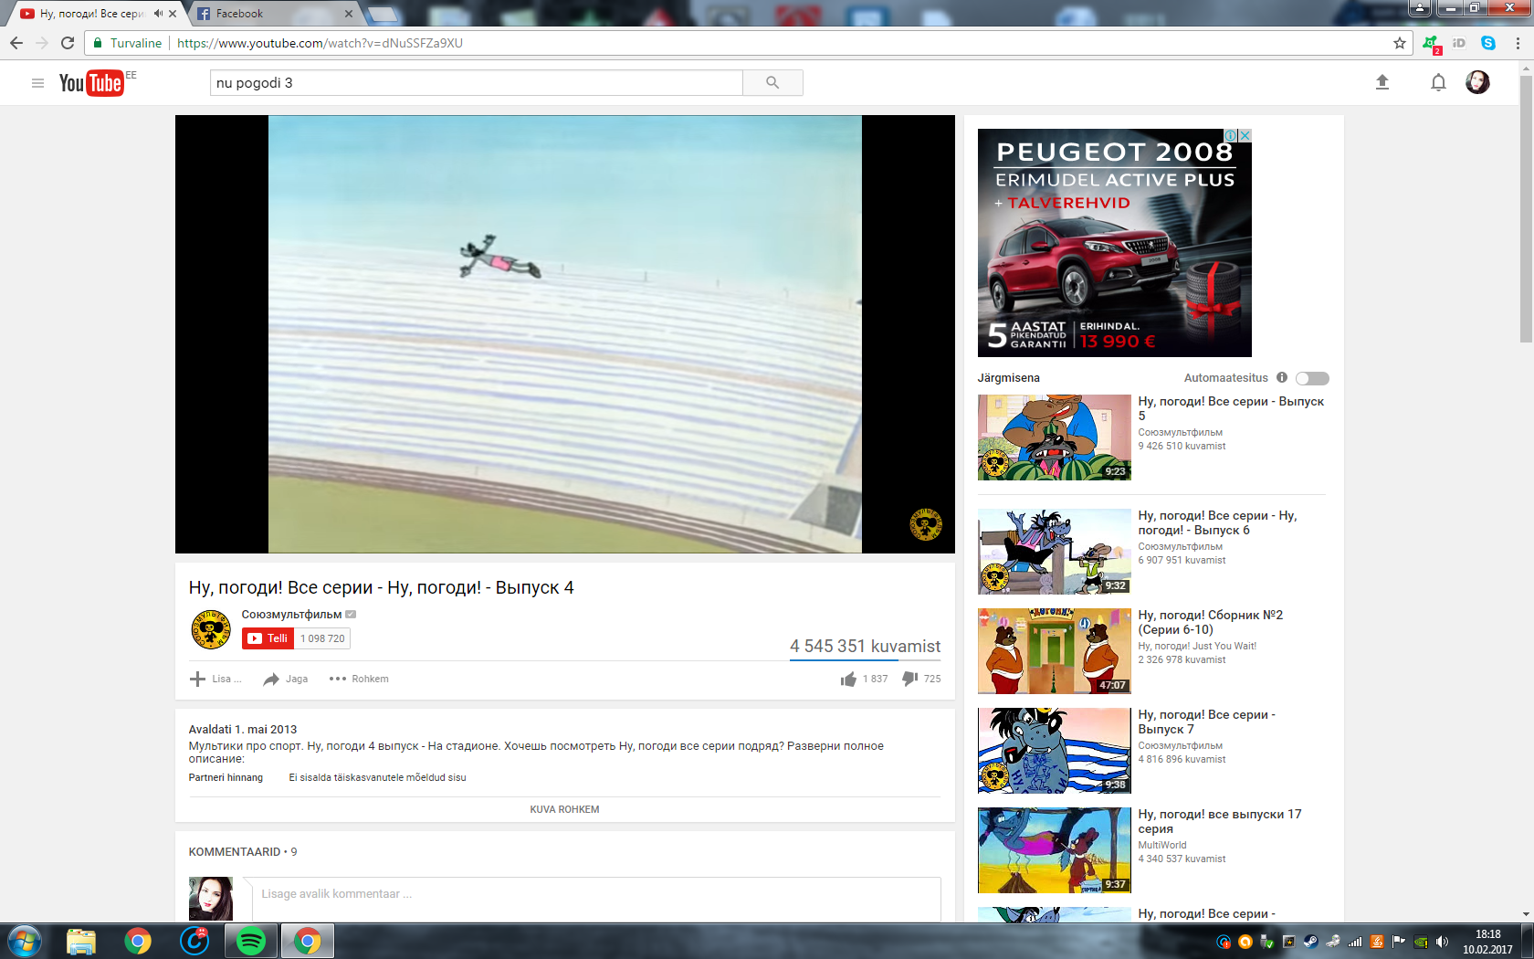Screen dimensions: 1534x959
Task: Click the Turvaline secure site indicator
Action: pos(128,43)
